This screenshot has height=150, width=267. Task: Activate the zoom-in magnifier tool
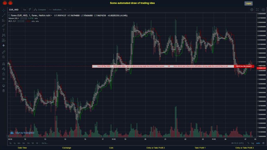click(4, 57)
